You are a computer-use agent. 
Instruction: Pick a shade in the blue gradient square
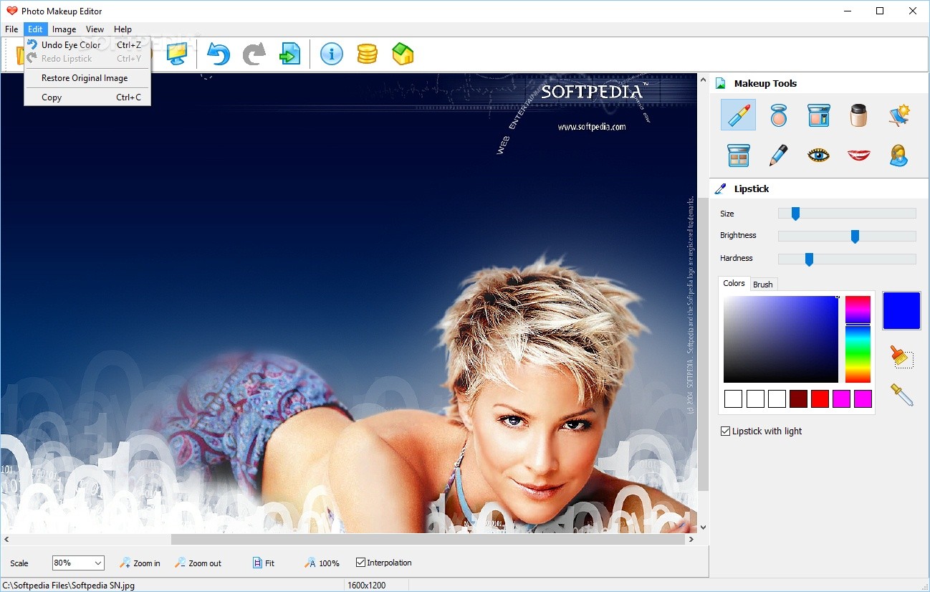(781, 340)
